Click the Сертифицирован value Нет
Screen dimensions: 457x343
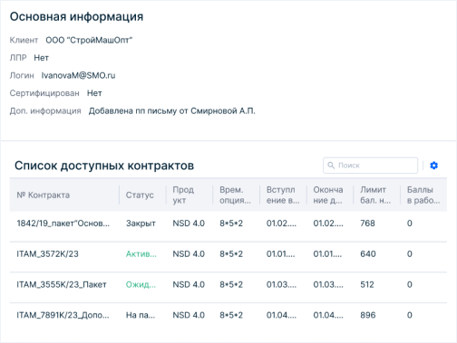94,93
